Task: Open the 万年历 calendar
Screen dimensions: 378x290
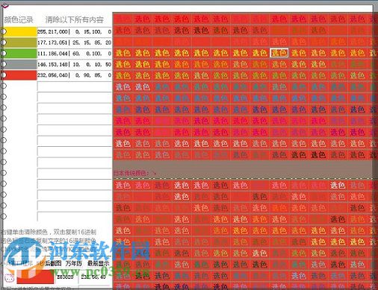Action: (74, 264)
